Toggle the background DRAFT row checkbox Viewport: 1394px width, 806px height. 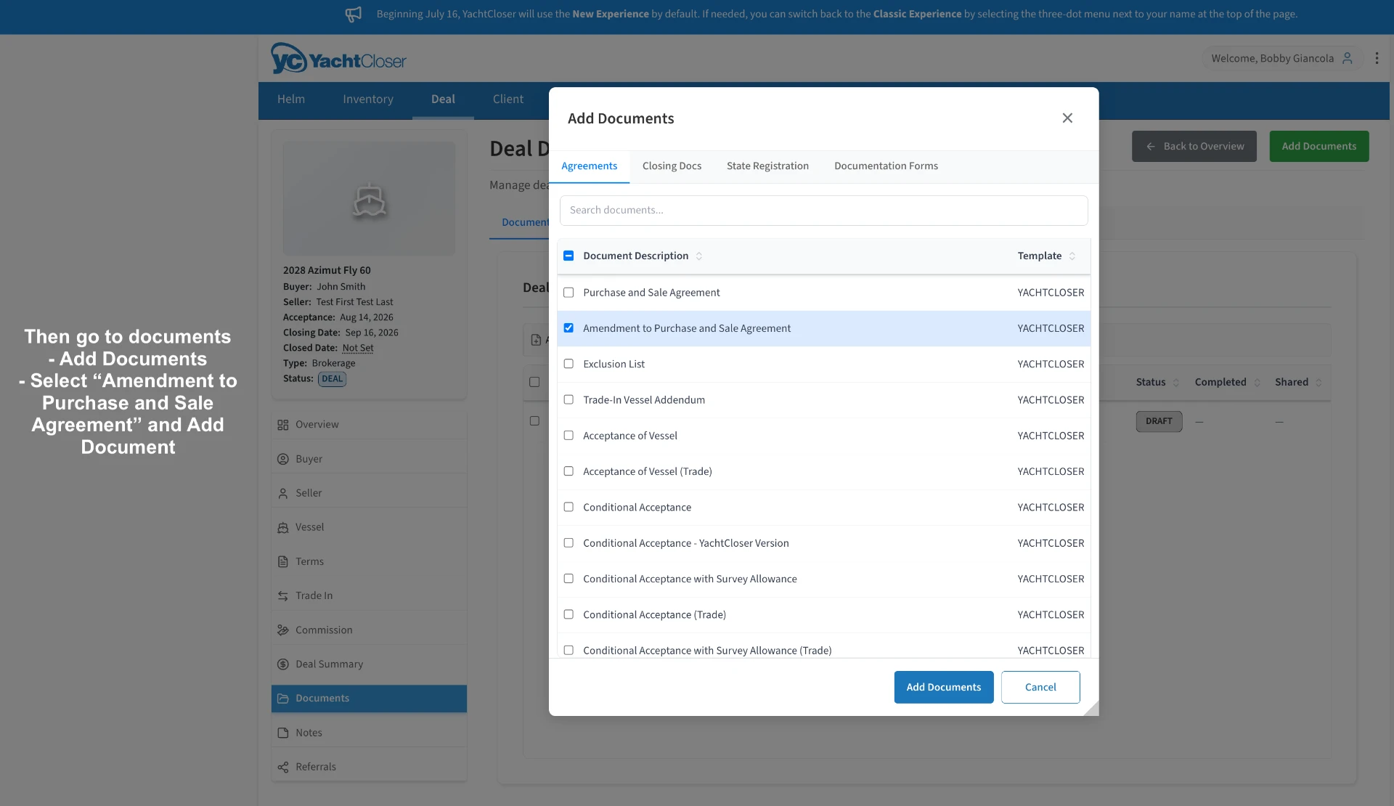(x=534, y=421)
